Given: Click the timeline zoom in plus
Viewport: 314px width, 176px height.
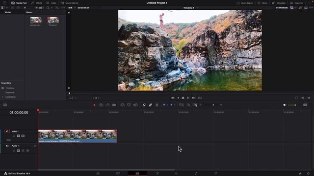Looking at the screenshot, I should (x=221, y=105).
